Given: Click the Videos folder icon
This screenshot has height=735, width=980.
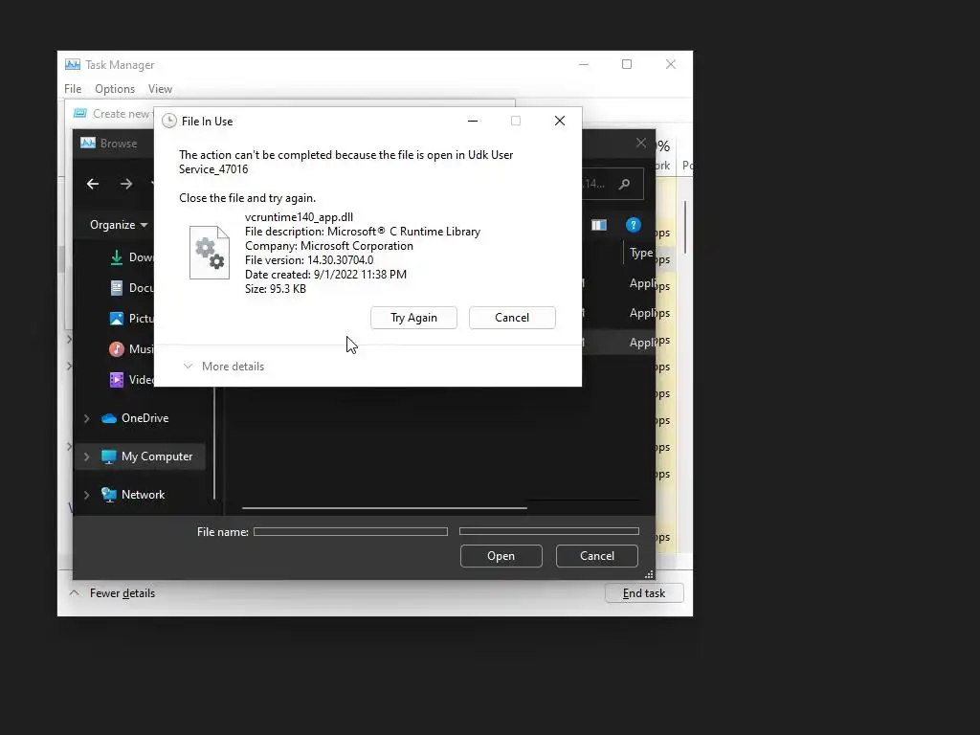Looking at the screenshot, I should [116, 379].
